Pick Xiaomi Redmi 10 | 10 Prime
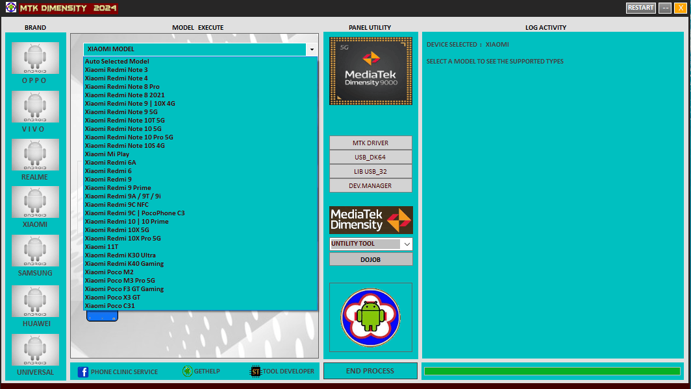The height and width of the screenshot is (389, 691). coord(200,221)
